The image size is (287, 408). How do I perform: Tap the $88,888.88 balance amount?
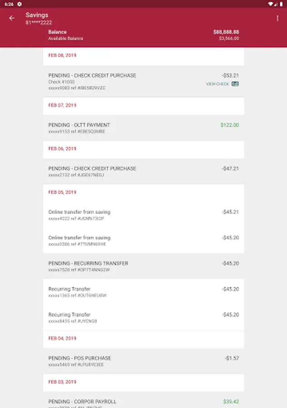tap(226, 32)
